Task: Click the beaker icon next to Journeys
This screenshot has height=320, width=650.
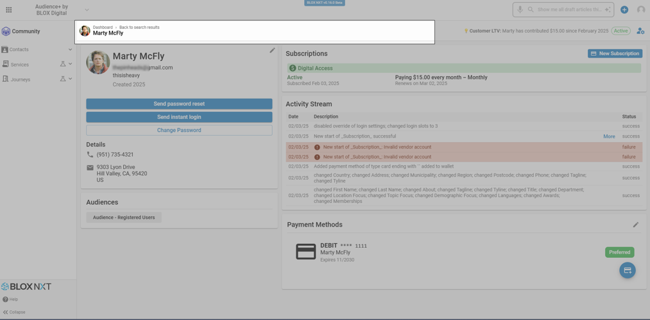Action: (63, 79)
